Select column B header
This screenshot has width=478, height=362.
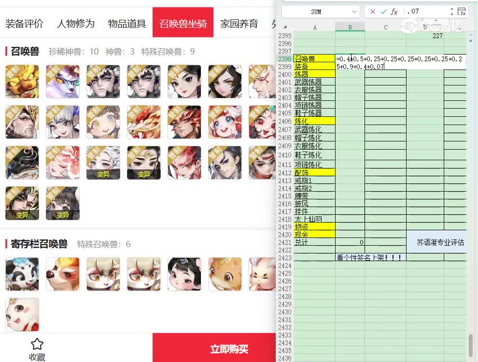pos(350,28)
